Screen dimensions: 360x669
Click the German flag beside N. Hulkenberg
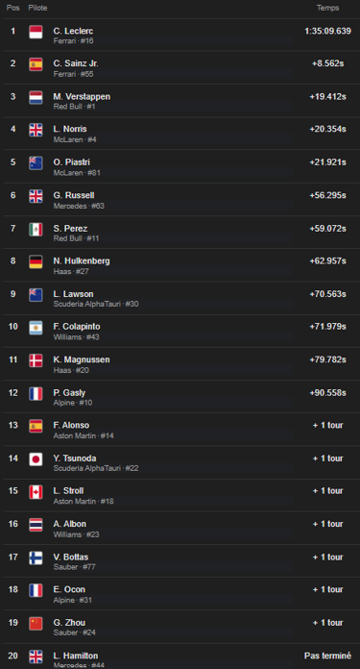pyautogui.click(x=36, y=262)
